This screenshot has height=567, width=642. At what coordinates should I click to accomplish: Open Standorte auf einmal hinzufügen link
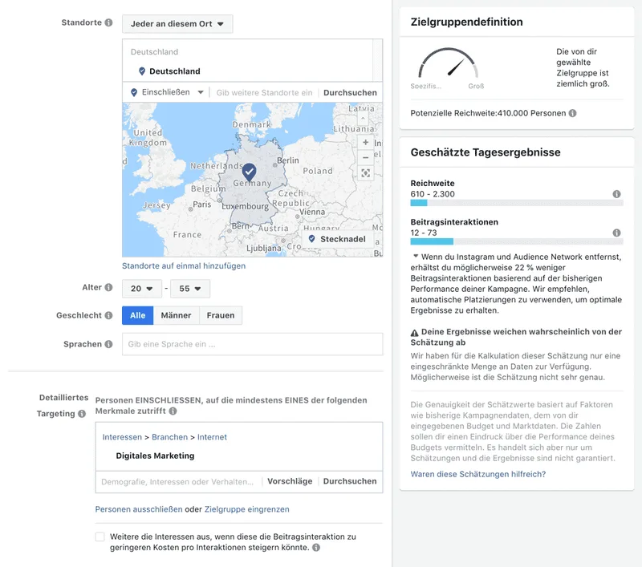(184, 266)
